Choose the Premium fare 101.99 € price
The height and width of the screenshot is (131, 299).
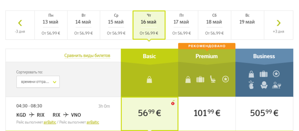click(x=207, y=114)
